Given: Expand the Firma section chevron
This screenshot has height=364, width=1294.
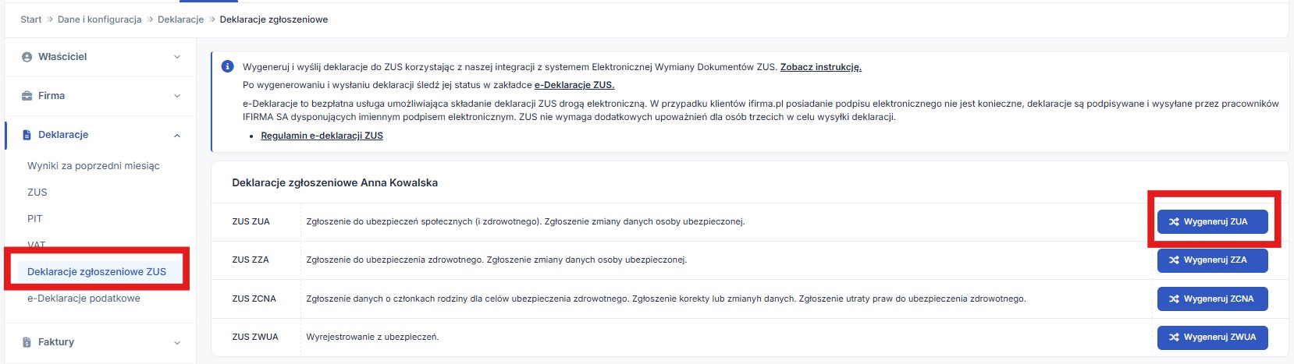Looking at the screenshot, I should coord(177,96).
